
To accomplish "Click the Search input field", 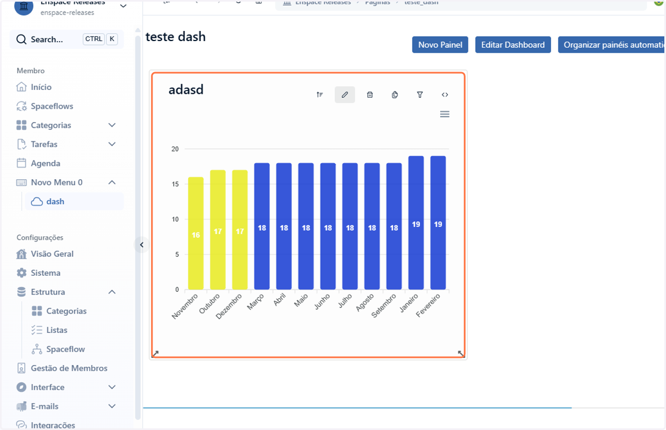I will pyautogui.click(x=67, y=39).
